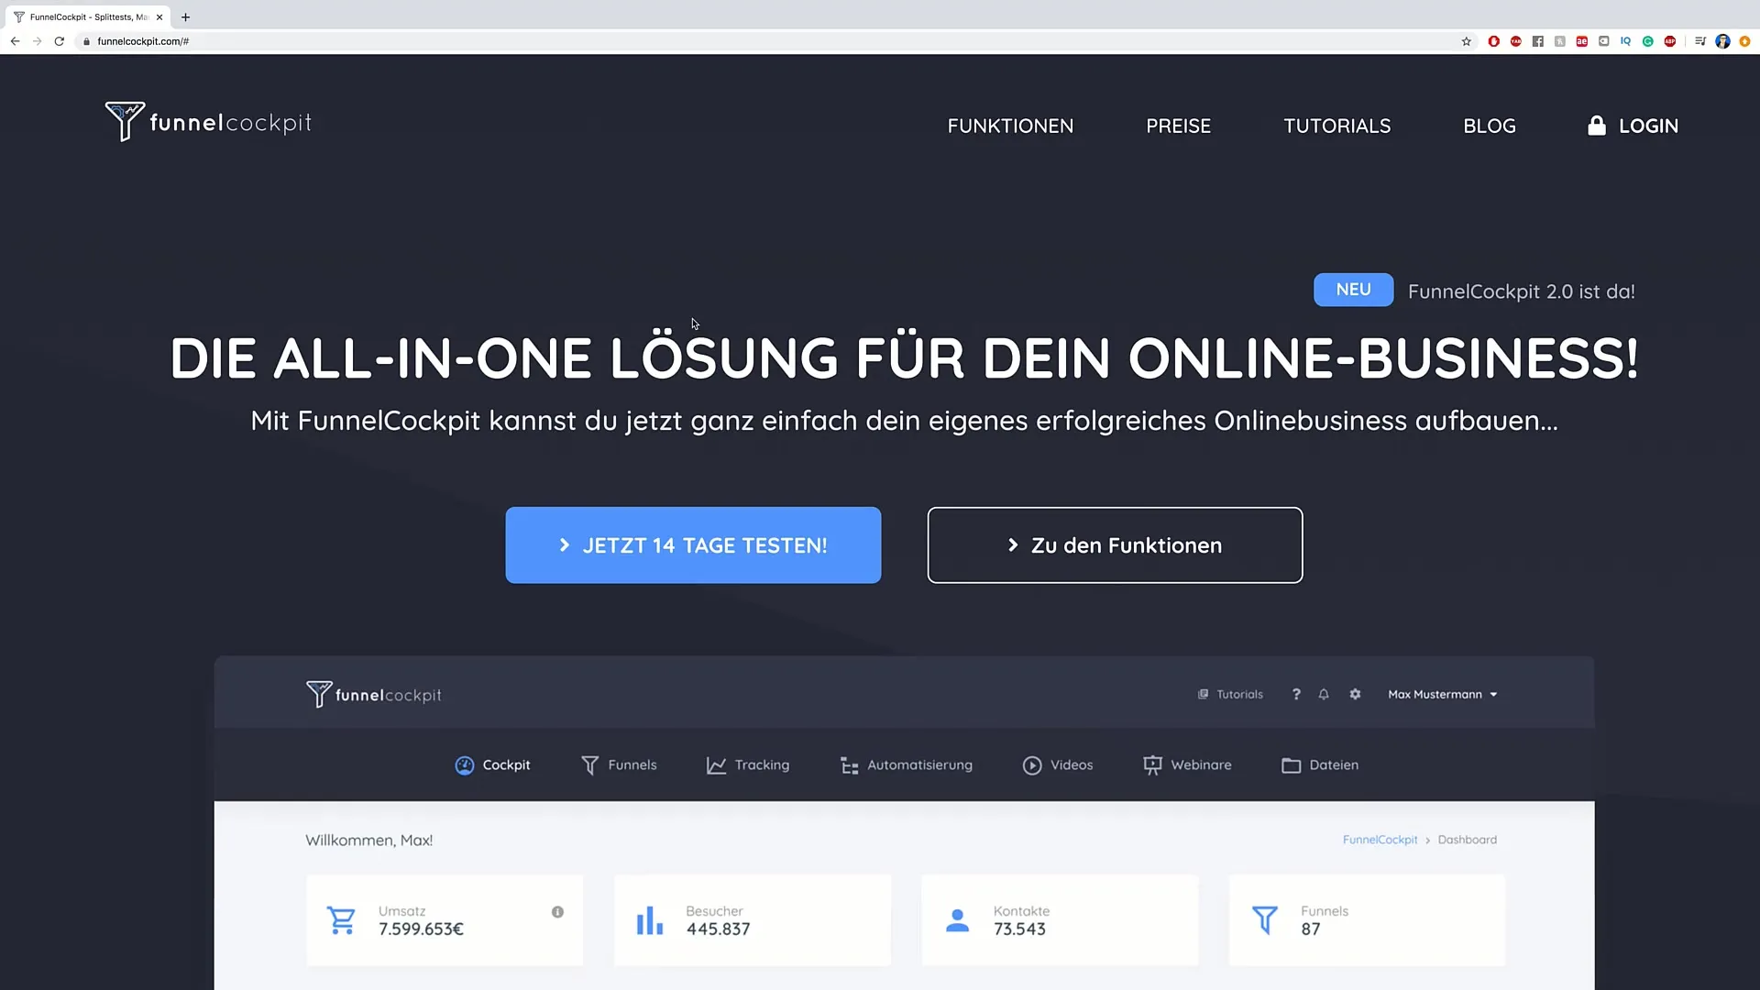Open the FUNKTIONEN navigation menu

[x=1010, y=126]
